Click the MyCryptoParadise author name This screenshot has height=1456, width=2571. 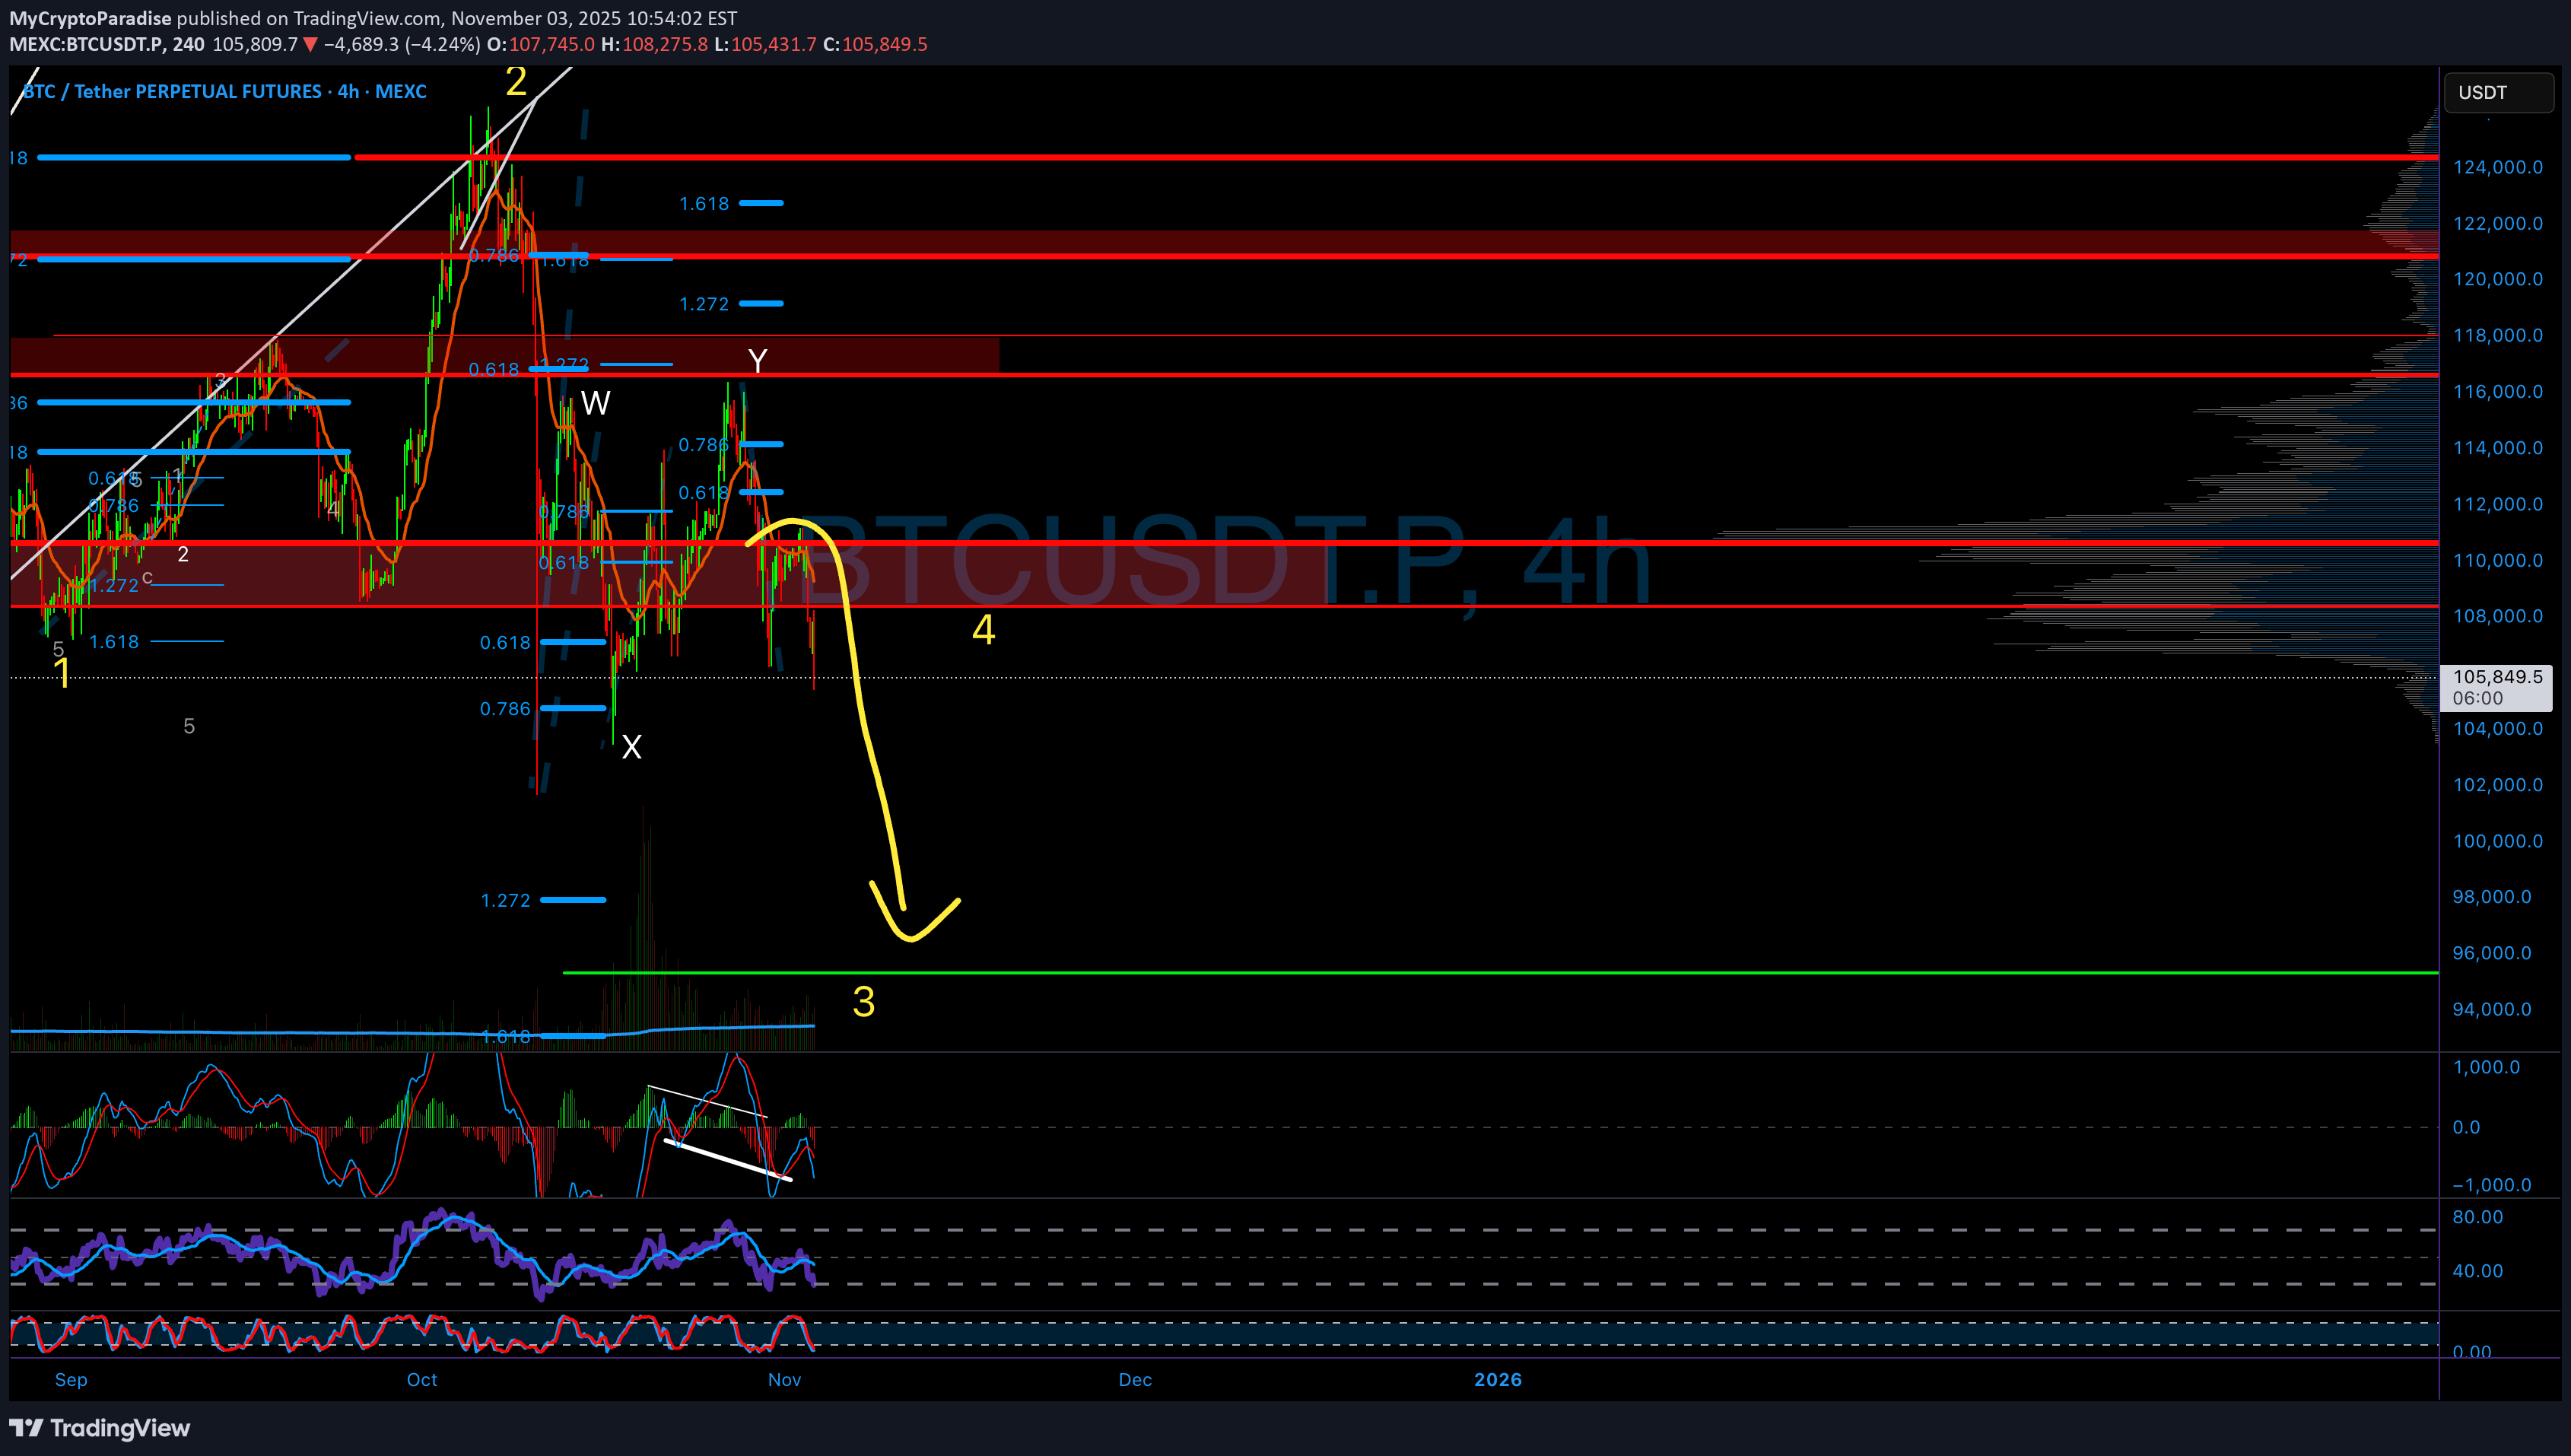coord(91,18)
